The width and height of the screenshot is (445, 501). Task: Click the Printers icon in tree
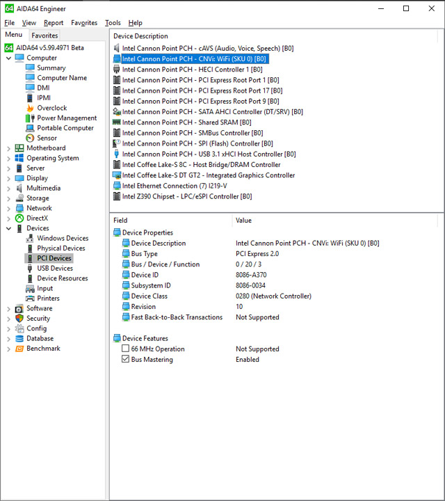[30, 299]
